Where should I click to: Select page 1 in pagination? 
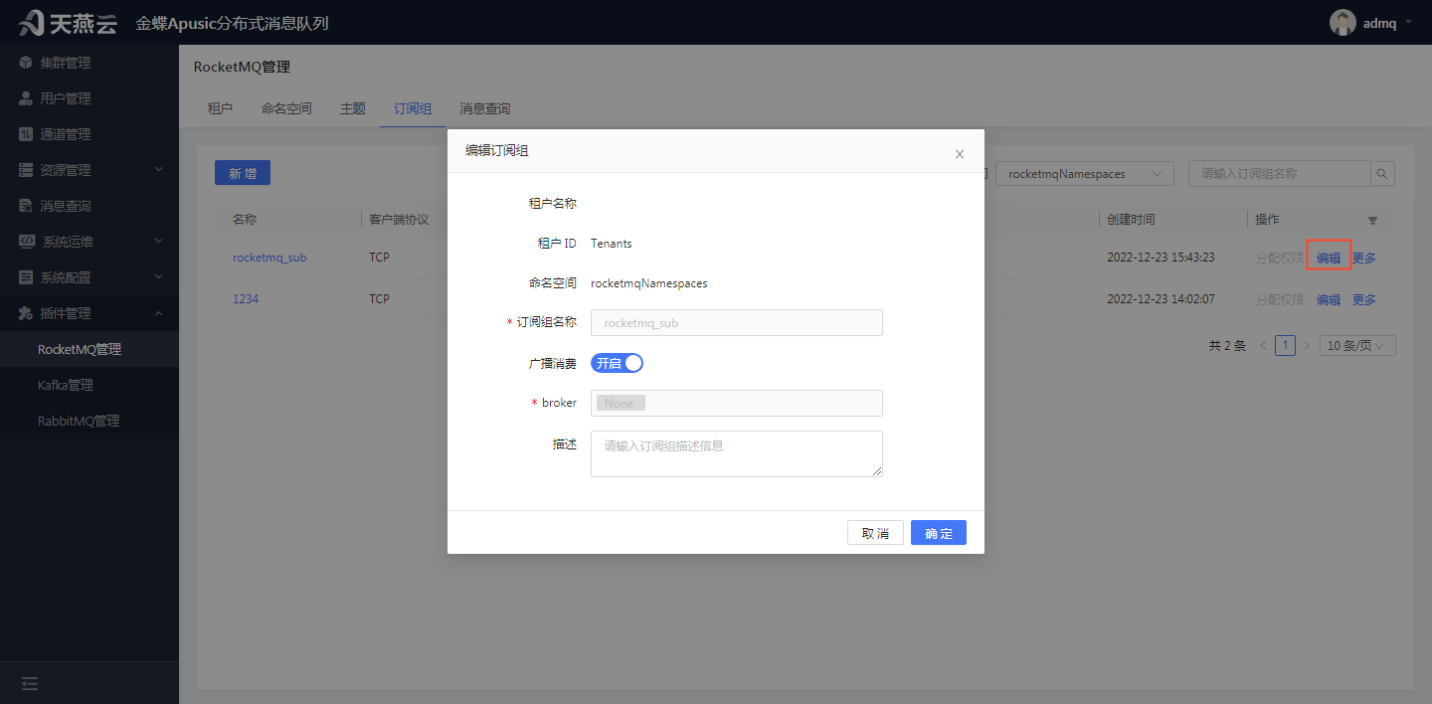(x=1285, y=346)
